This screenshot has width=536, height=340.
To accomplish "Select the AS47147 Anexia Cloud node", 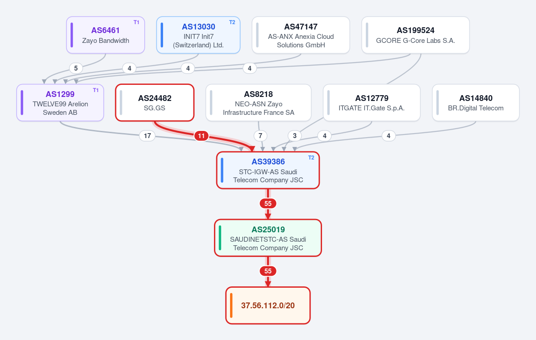I will tap(301, 35).
